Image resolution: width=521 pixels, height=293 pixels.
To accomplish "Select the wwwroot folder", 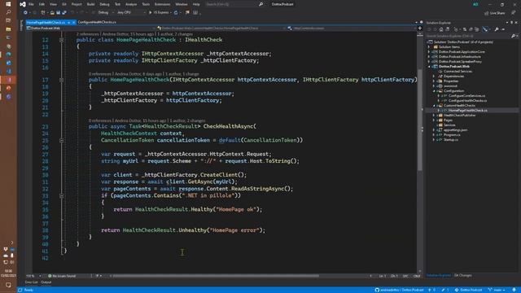I will (450, 85).
